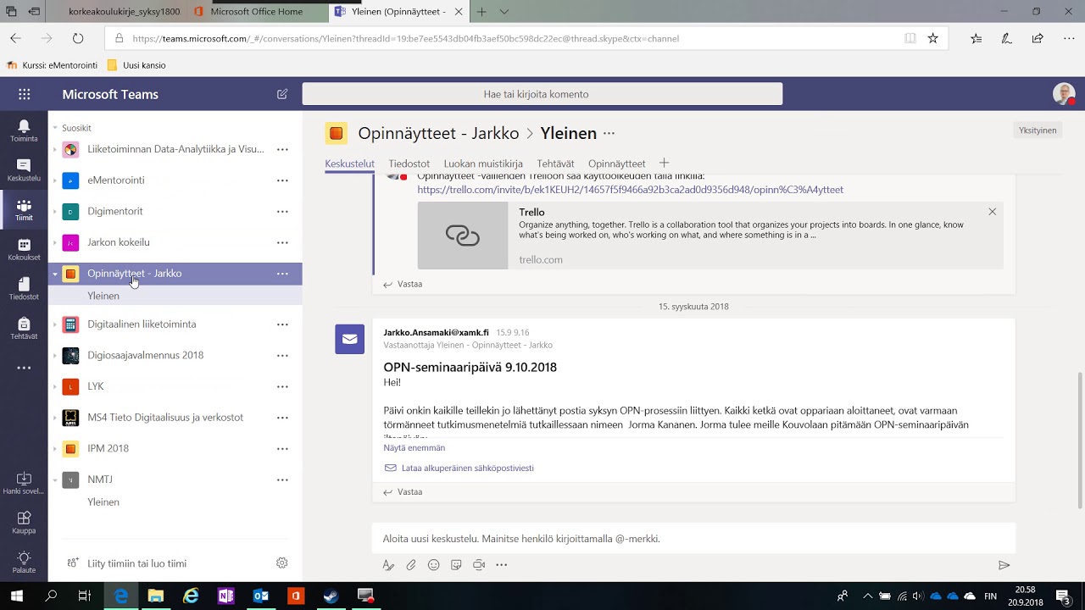Viewport: 1085px width, 610px height.
Task: Open the Windows notification center
Action: [x=1063, y=596]
